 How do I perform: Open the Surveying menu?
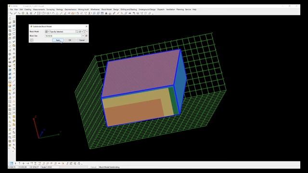pos(51,10)
